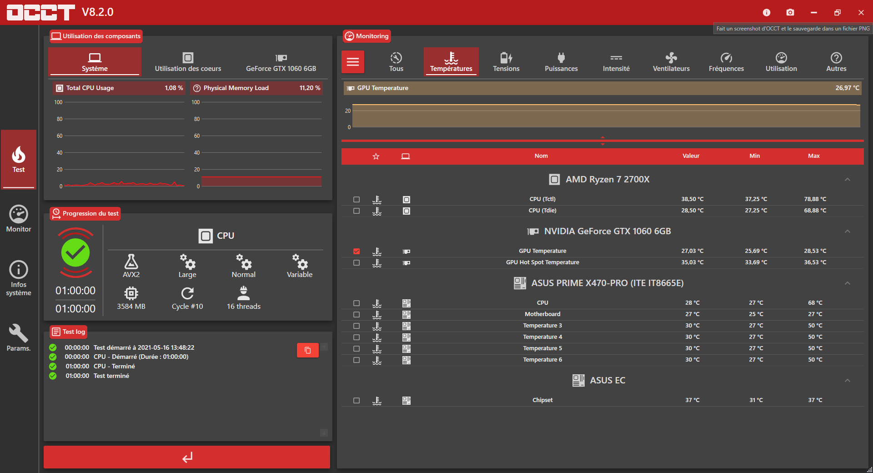Enable the CPU (Tdie) checkbox
Screen dimensions: 873x473
[356, 211]
